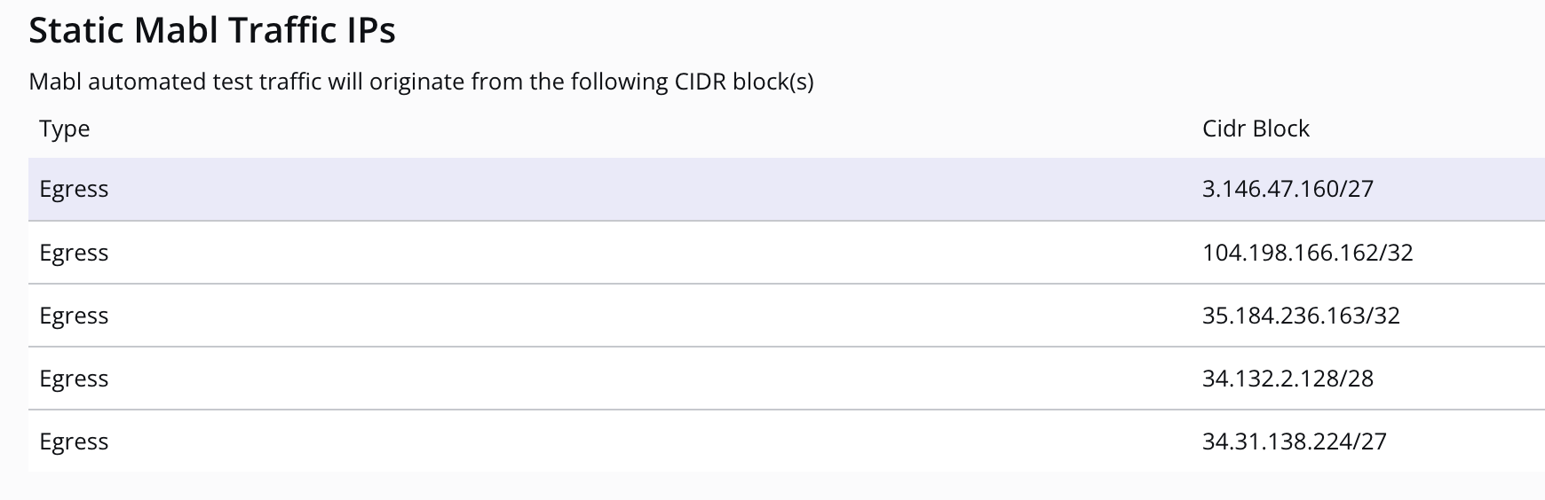Screen dimensions: 1545x500
Task: Click Egress in the 104.198.166.162/32 row
Action: click(x=74, y=253)
